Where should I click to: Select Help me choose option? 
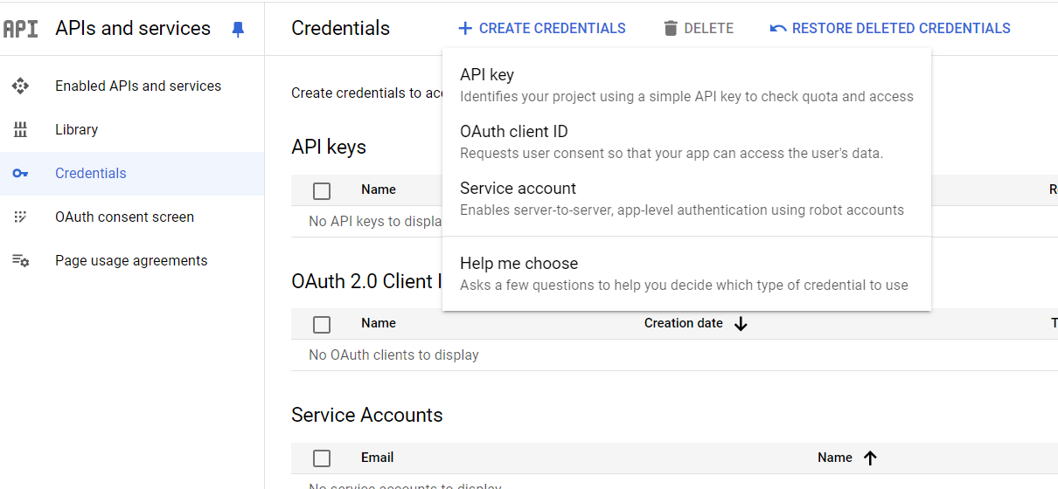(x=686, y=274)
